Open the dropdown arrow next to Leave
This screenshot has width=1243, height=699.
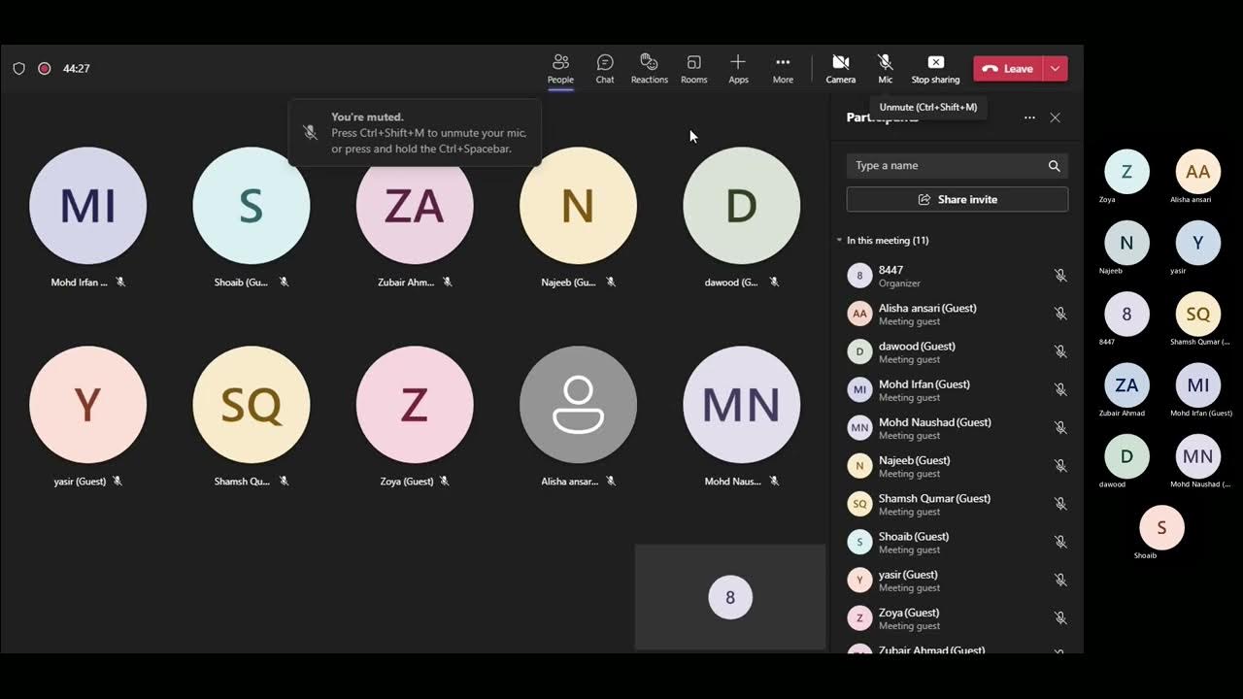(x=1056, y=69)
